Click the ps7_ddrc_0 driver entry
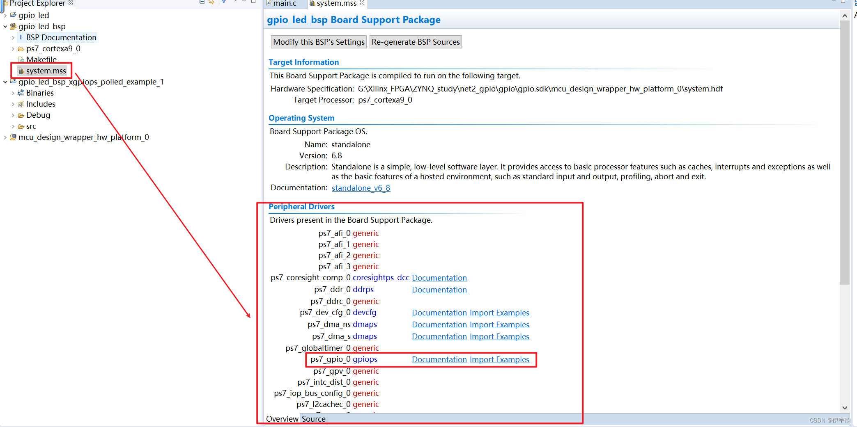857x427 pixels. [345, 301]
